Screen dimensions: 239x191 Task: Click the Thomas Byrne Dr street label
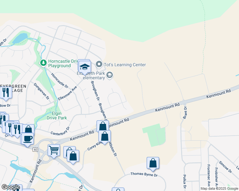tap(144, 174)
